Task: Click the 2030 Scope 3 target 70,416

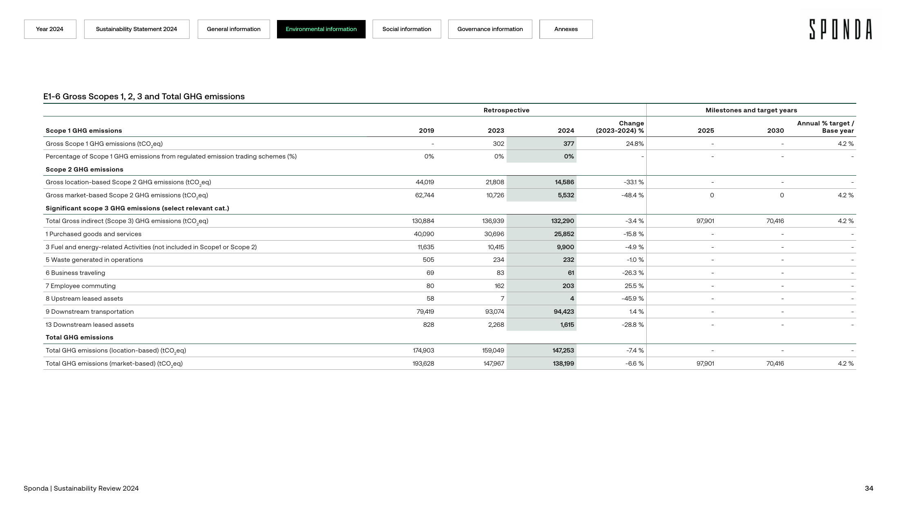Action: (x=775, y=221)
